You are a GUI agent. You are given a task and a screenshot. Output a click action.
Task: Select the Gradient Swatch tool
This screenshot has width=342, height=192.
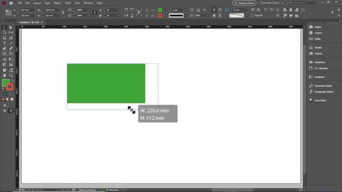4,65
